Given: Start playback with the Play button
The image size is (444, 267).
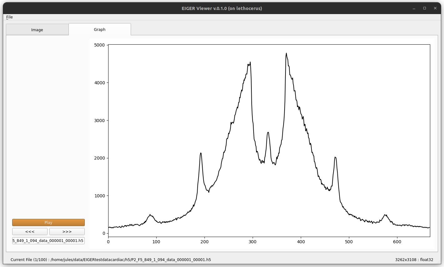Looking at the screenshot, I should pyautogui.click(x=48, y=222).
